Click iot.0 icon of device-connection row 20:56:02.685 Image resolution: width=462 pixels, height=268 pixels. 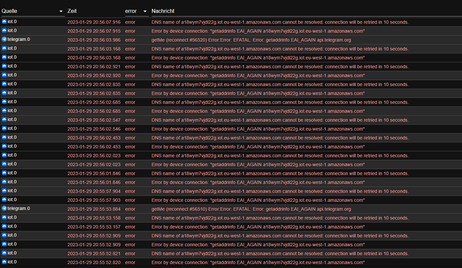[4, 110]
